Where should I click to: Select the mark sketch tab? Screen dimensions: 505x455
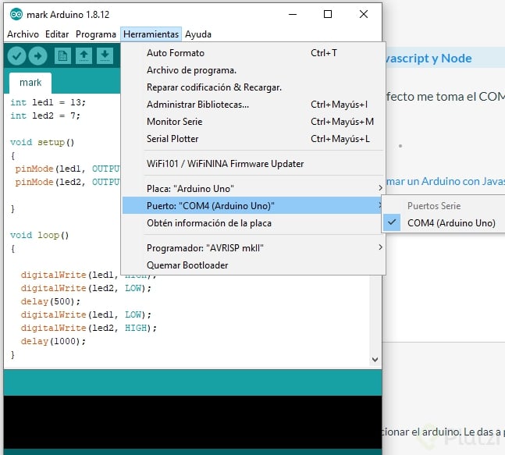[x=30, y=83]
